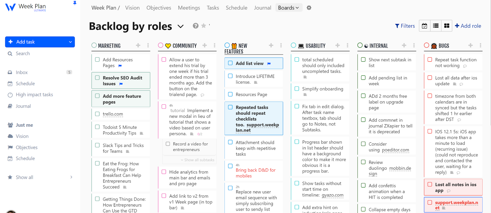491x213 pixels.
Task: Open the Backlog by roles title dropdown
Action: click(181, 26)
